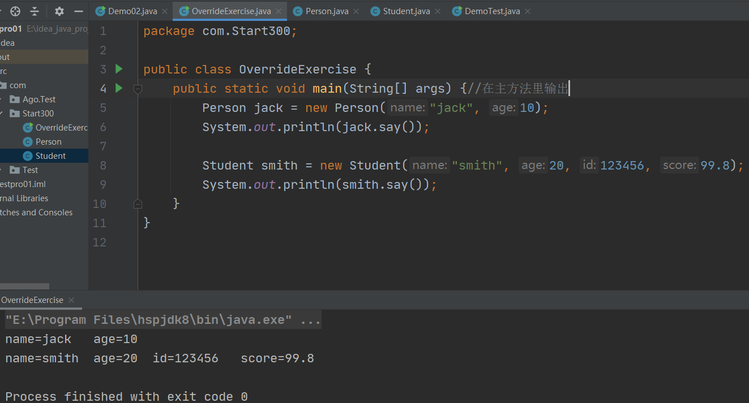Viewport: 749px width, 403px height.
Task: Click the class icon beside Person in tree
Action: [27, 142]
